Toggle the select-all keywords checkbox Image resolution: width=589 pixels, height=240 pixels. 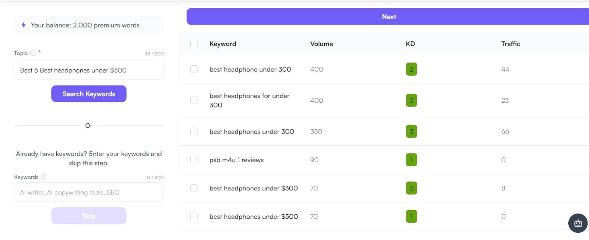pyautogui.click(x=194, y=44)
